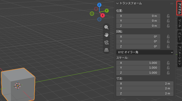Click the location Y field showing 0 m
The width and height of the screenshot is (182, 101).
138,21
